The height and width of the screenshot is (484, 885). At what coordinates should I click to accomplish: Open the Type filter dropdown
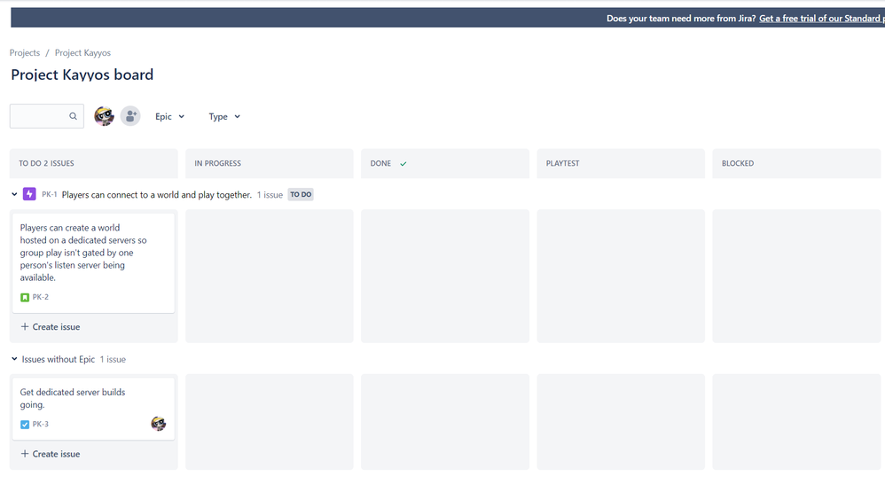point(224,116)
